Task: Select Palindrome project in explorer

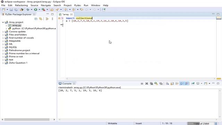Action: (x=19, y=50)
